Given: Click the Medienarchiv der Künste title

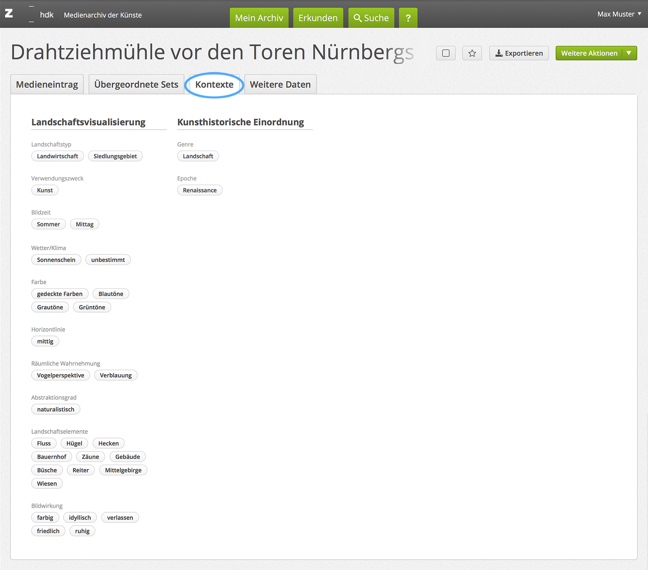Looking at the screenshot, I should (103, 15).
